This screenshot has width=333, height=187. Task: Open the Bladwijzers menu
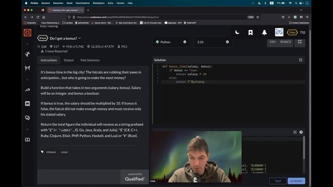pos(99,3)
